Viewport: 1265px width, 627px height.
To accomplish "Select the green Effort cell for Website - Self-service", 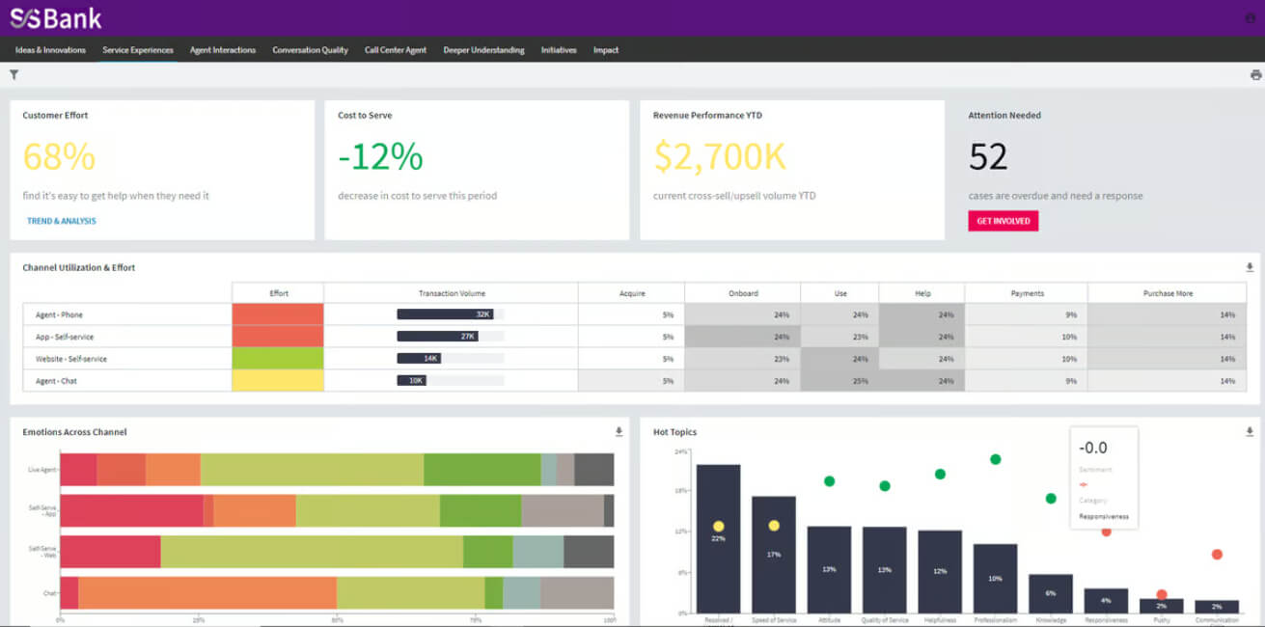I will [278, 359].
